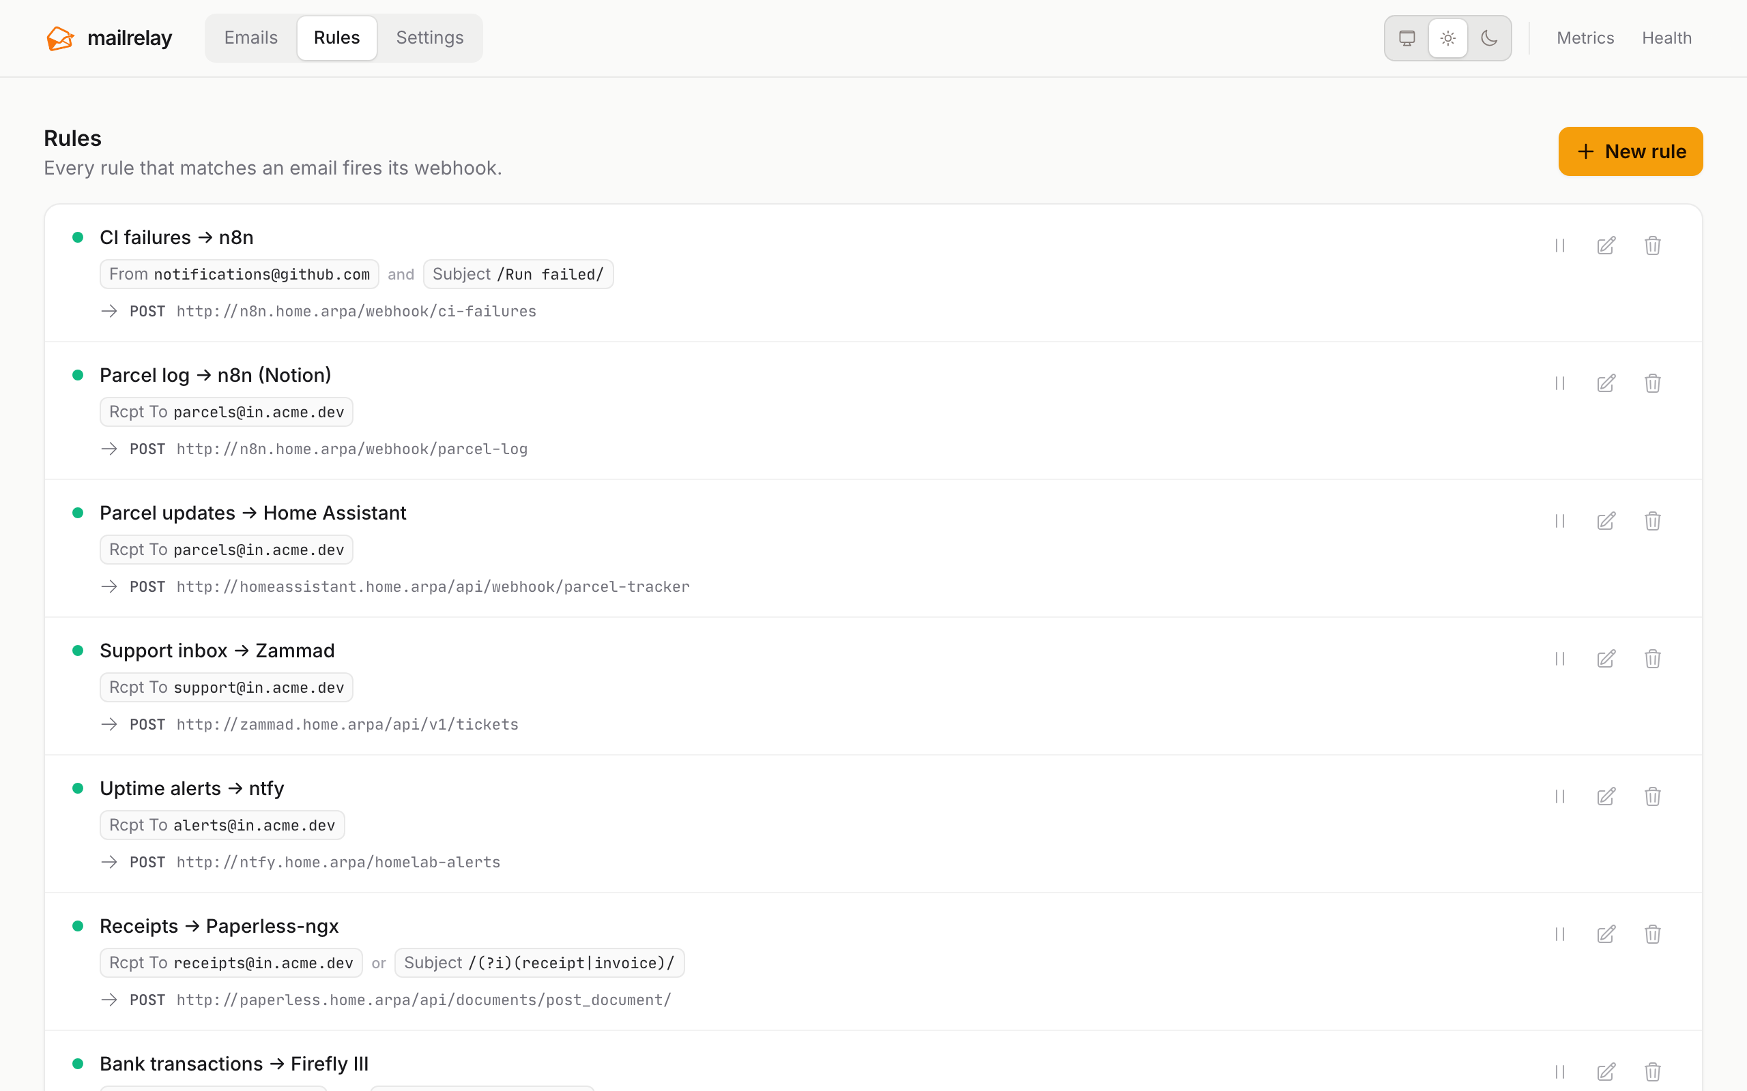This screenshot has width=1747, height=1091.
Task: Pause the Support inbox → Zammad rule
Action: point(1560,659)
